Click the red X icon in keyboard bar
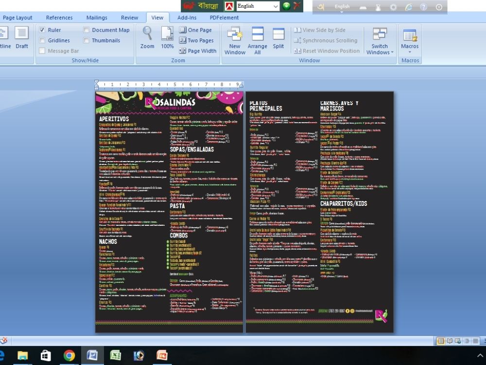 click(x=296, y=6)
